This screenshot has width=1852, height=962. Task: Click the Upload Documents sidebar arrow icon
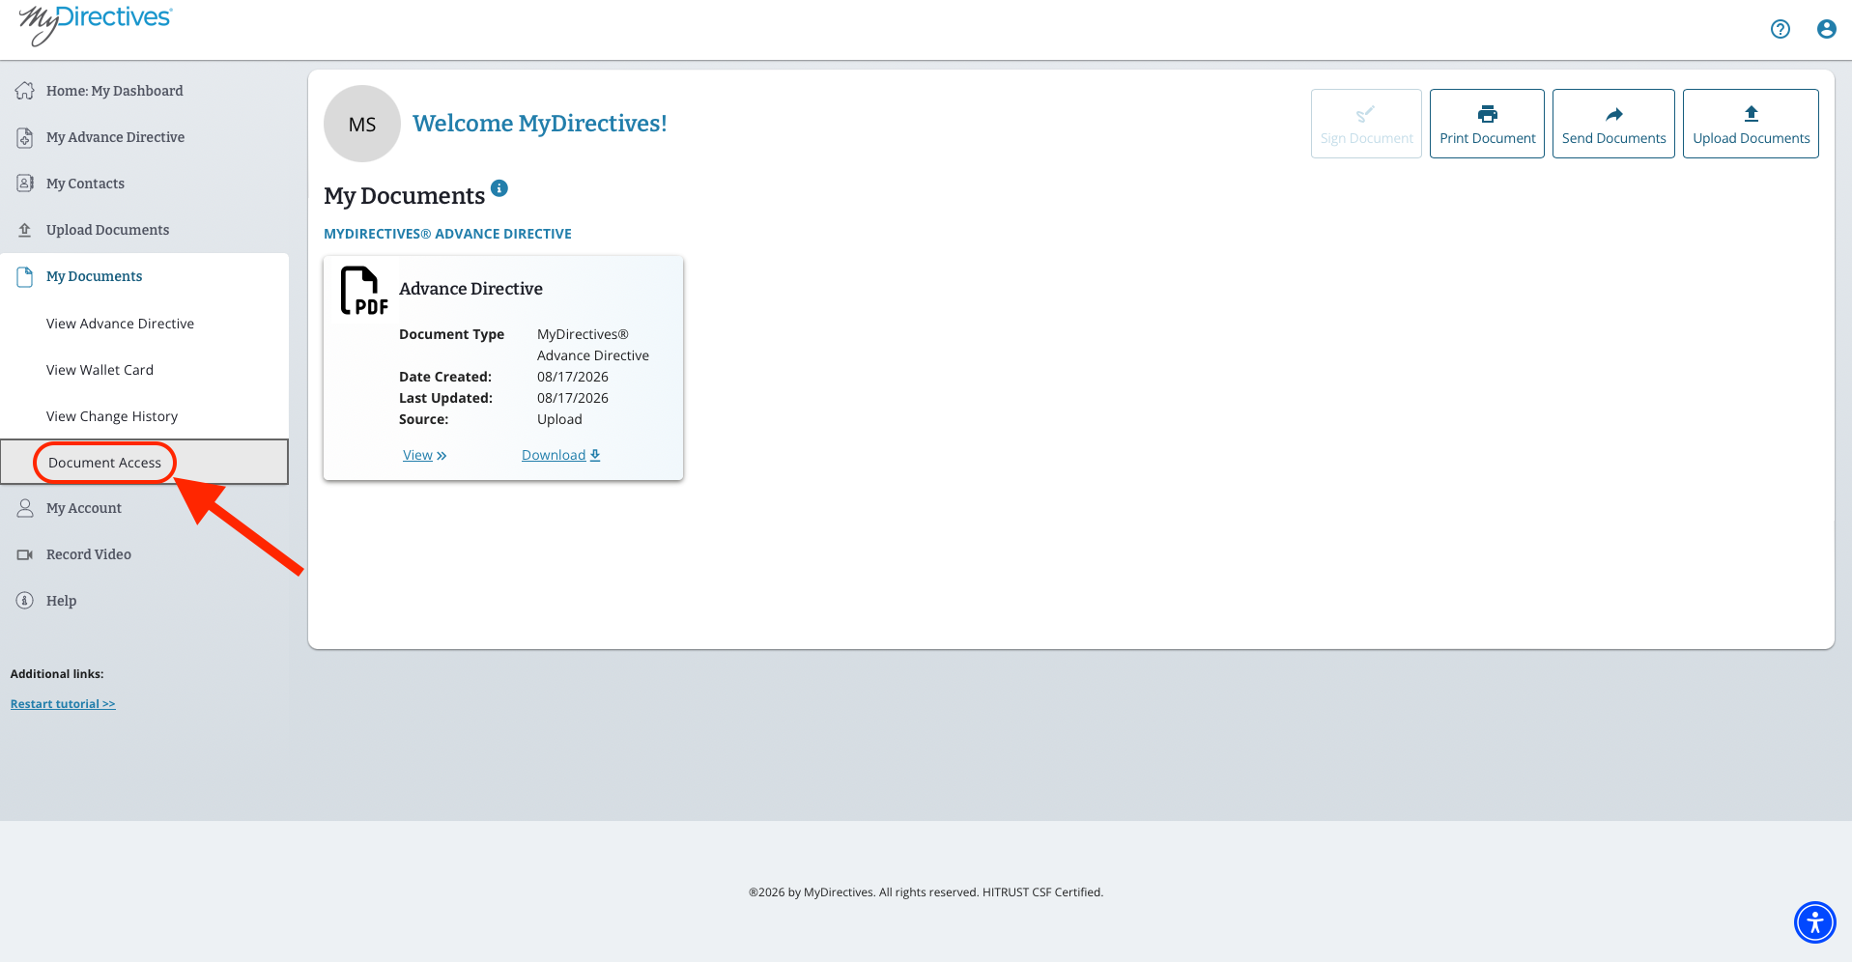25,230
